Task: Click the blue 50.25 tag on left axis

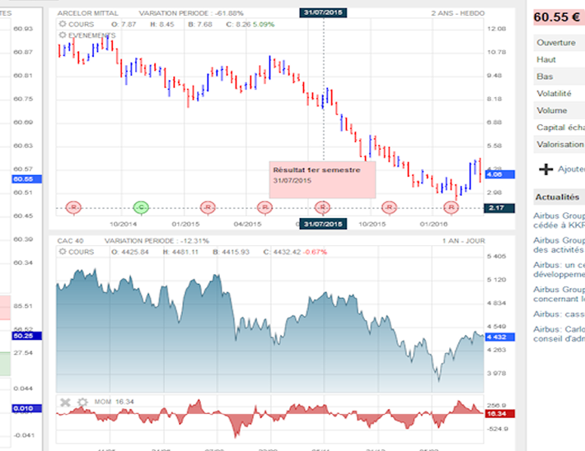Action: pyautogui.click(x=26, y=336)
